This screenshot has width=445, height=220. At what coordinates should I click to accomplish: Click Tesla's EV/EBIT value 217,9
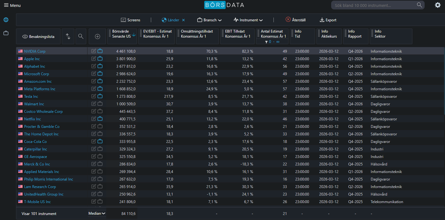pos(168,96)
